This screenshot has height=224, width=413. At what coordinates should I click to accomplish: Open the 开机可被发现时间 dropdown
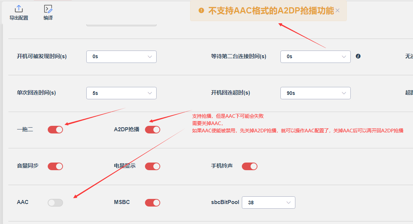121,57
